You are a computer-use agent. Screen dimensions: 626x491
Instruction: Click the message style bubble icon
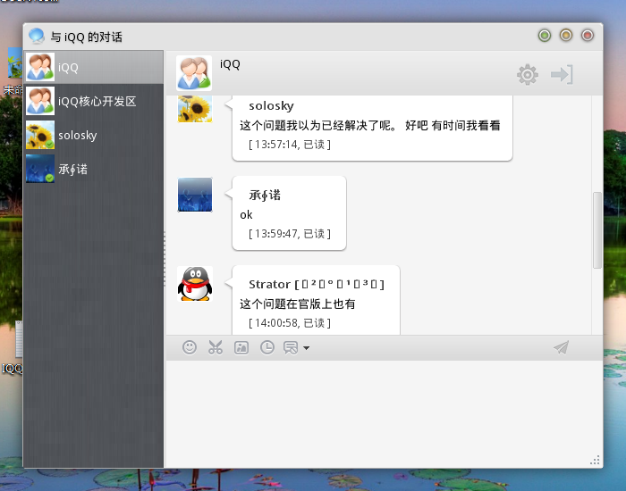pyautogui.click(x=291, y=347)
